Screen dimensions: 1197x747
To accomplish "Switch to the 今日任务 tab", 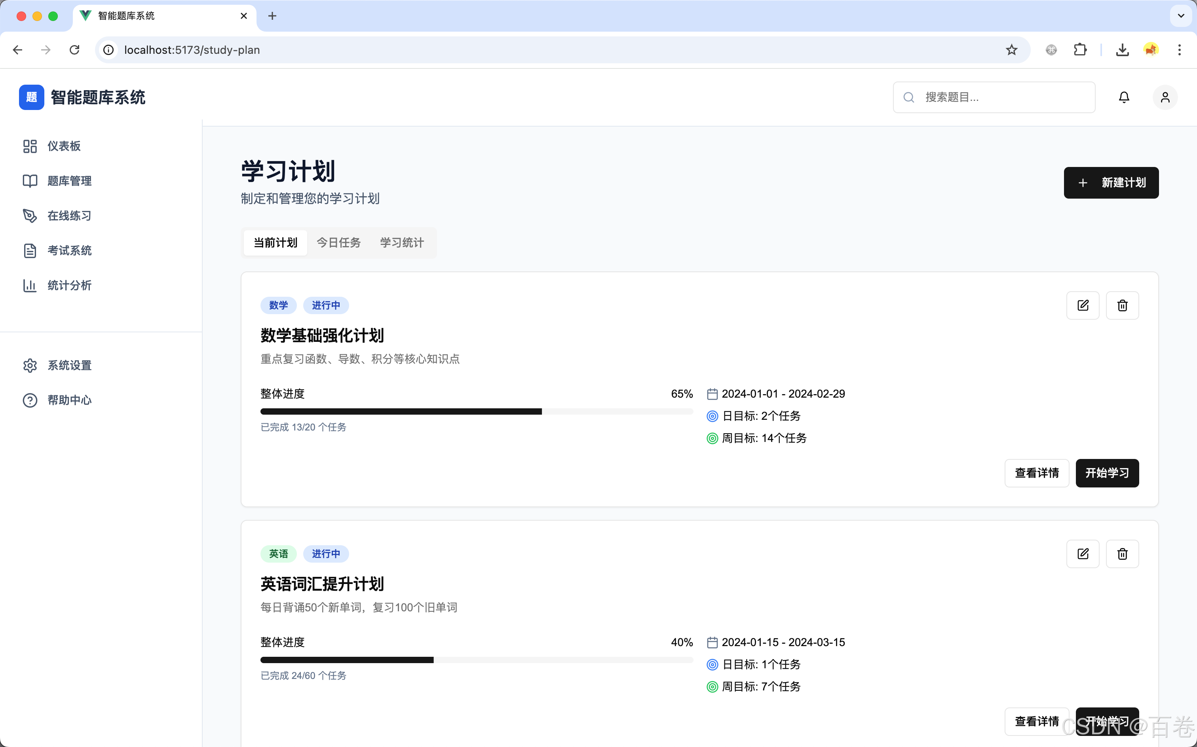I will pyautogui.click(x=339, y=243).
